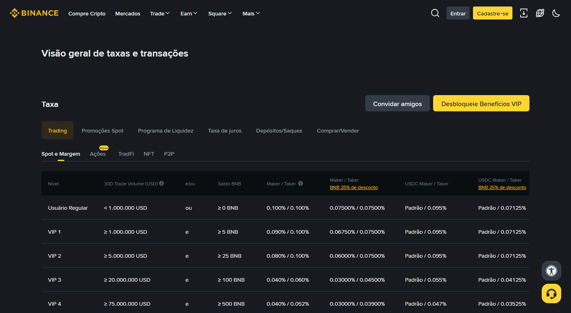Click the VIP 1 level cell
The width and height of the screenshot is (571, 313).
coord(54,232)
